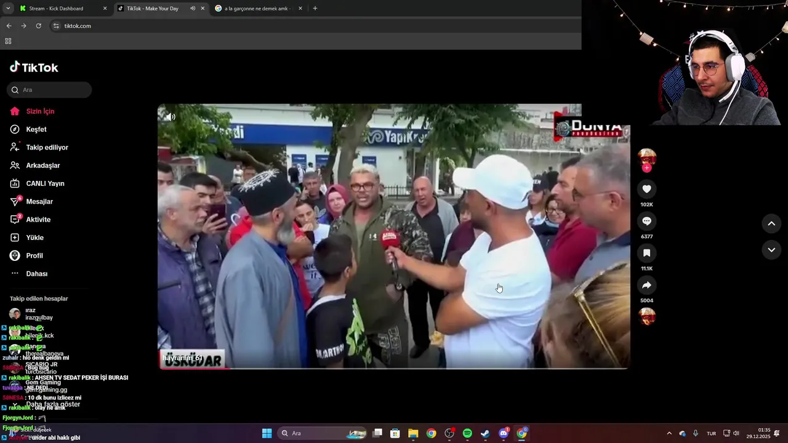Open the irazgulbay followed account
This screenshot has height=443, width=788.
(x=39, y=314)
